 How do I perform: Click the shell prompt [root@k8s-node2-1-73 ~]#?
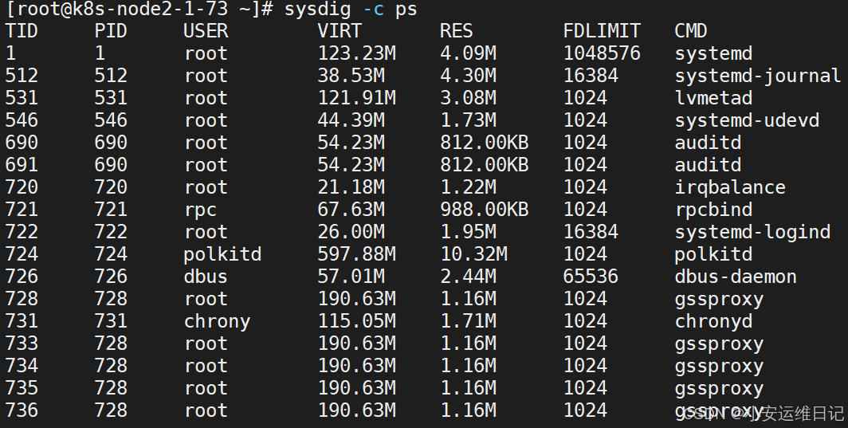click(x=140, y=10)
